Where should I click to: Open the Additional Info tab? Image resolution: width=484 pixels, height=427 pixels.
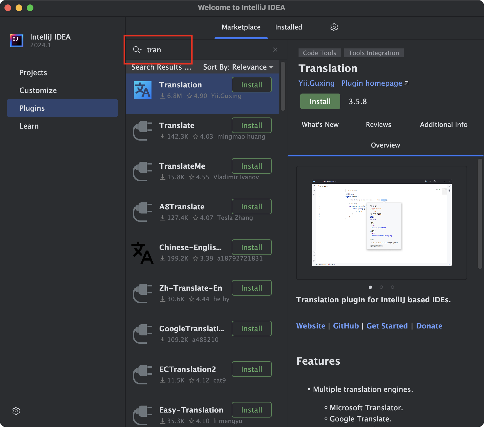[x=444, y=125]
